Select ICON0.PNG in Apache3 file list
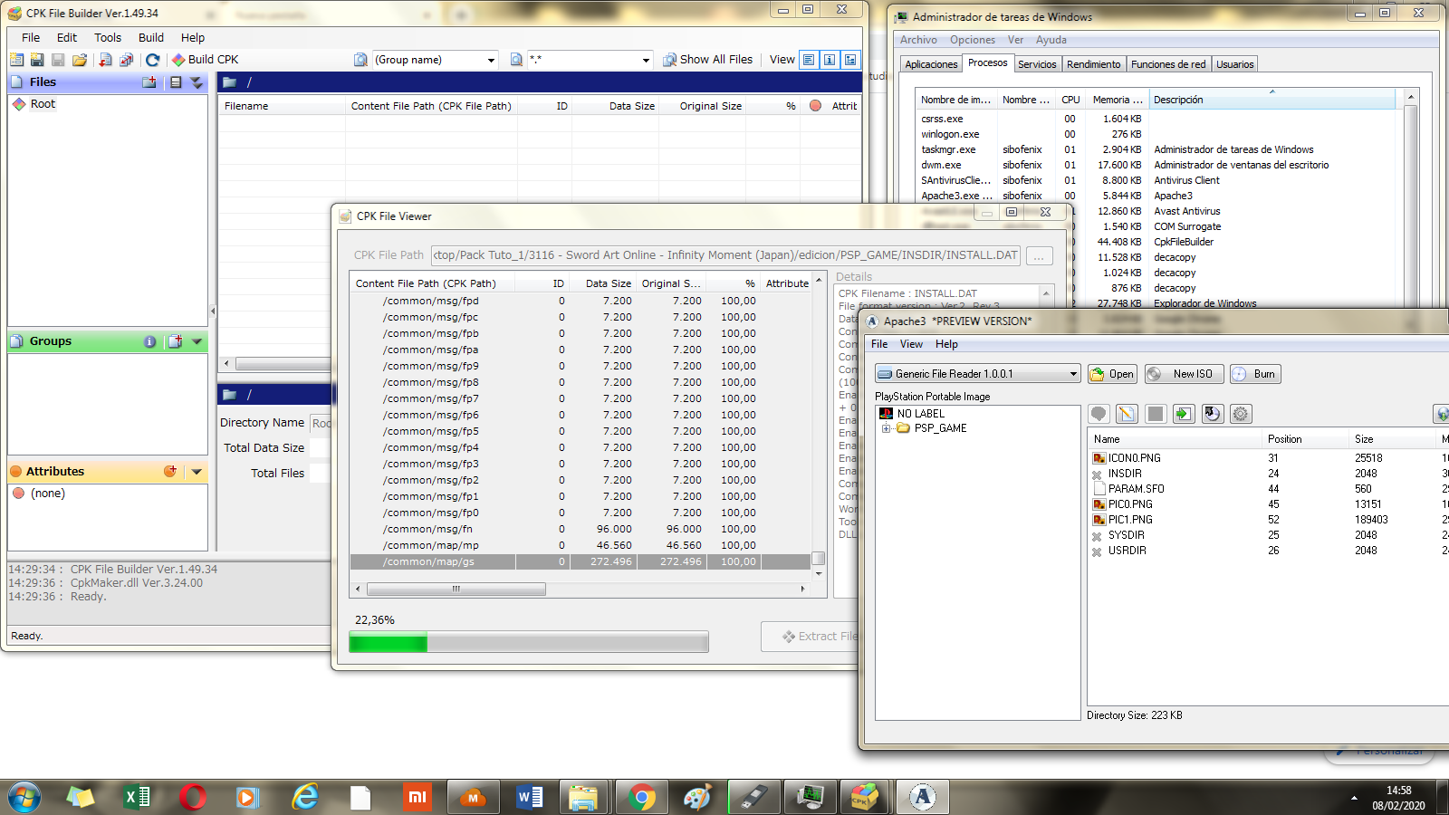 pyautogui.click(x=1134, y=458)
